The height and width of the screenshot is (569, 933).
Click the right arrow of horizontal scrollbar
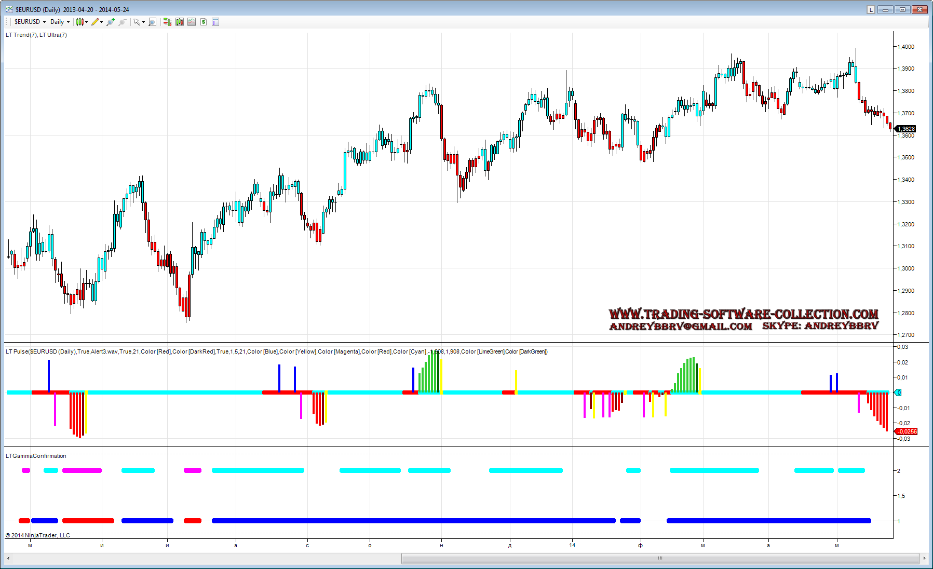pos(924,558)
